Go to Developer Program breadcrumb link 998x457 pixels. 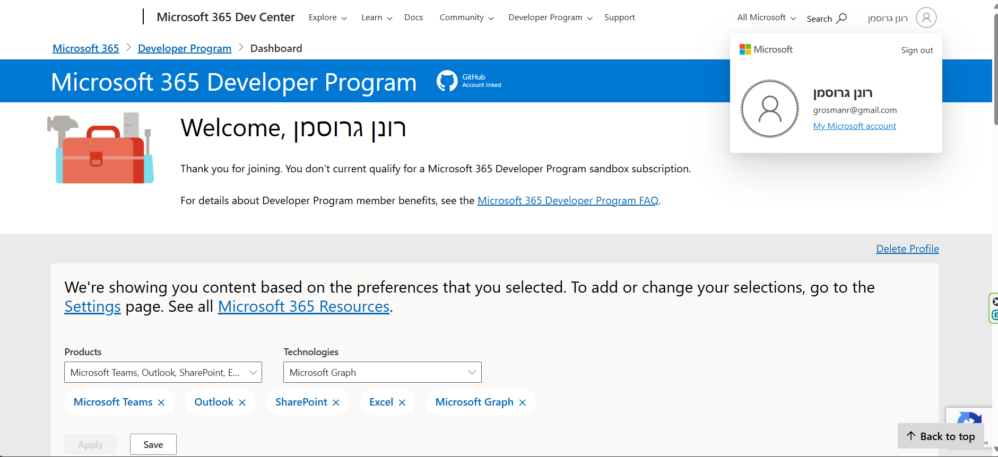point(185,48)
